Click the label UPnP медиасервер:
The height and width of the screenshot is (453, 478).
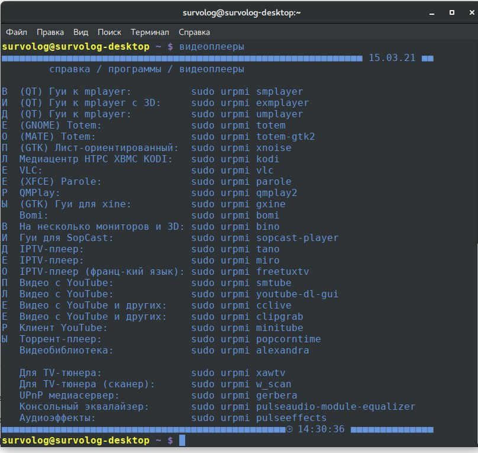point(69,396)
